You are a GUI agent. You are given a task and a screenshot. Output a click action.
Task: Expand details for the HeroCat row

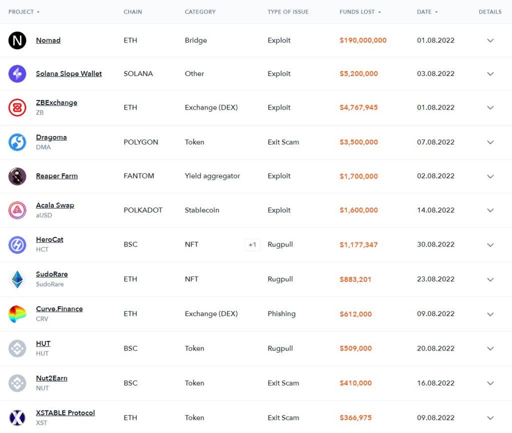click(x=490, y=245)
